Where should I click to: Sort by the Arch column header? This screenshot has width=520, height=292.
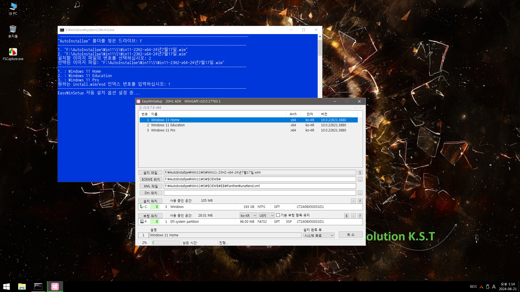293,114
